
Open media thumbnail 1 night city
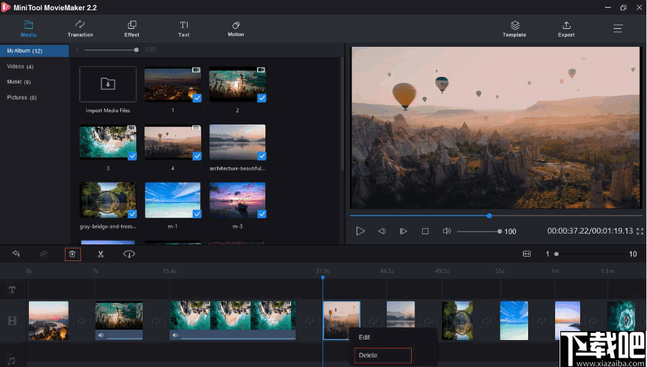pyautogui.click(x=172, y=85)
